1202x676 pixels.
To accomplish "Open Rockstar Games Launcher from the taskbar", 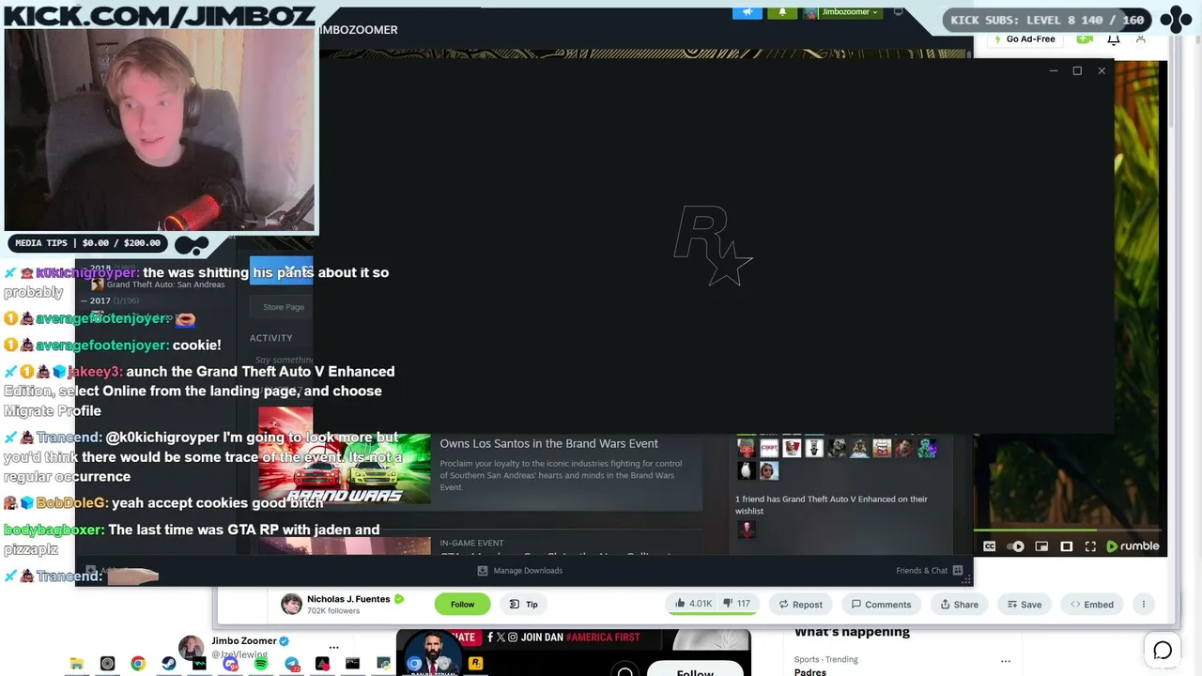I will click(x=475, y=664).
